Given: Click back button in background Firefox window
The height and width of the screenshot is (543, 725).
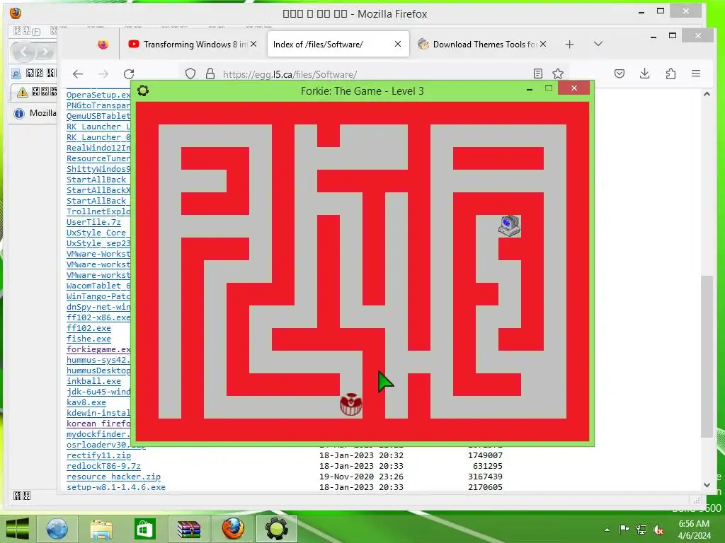Looking at the screenshot, I should click(x=23, y=52).
